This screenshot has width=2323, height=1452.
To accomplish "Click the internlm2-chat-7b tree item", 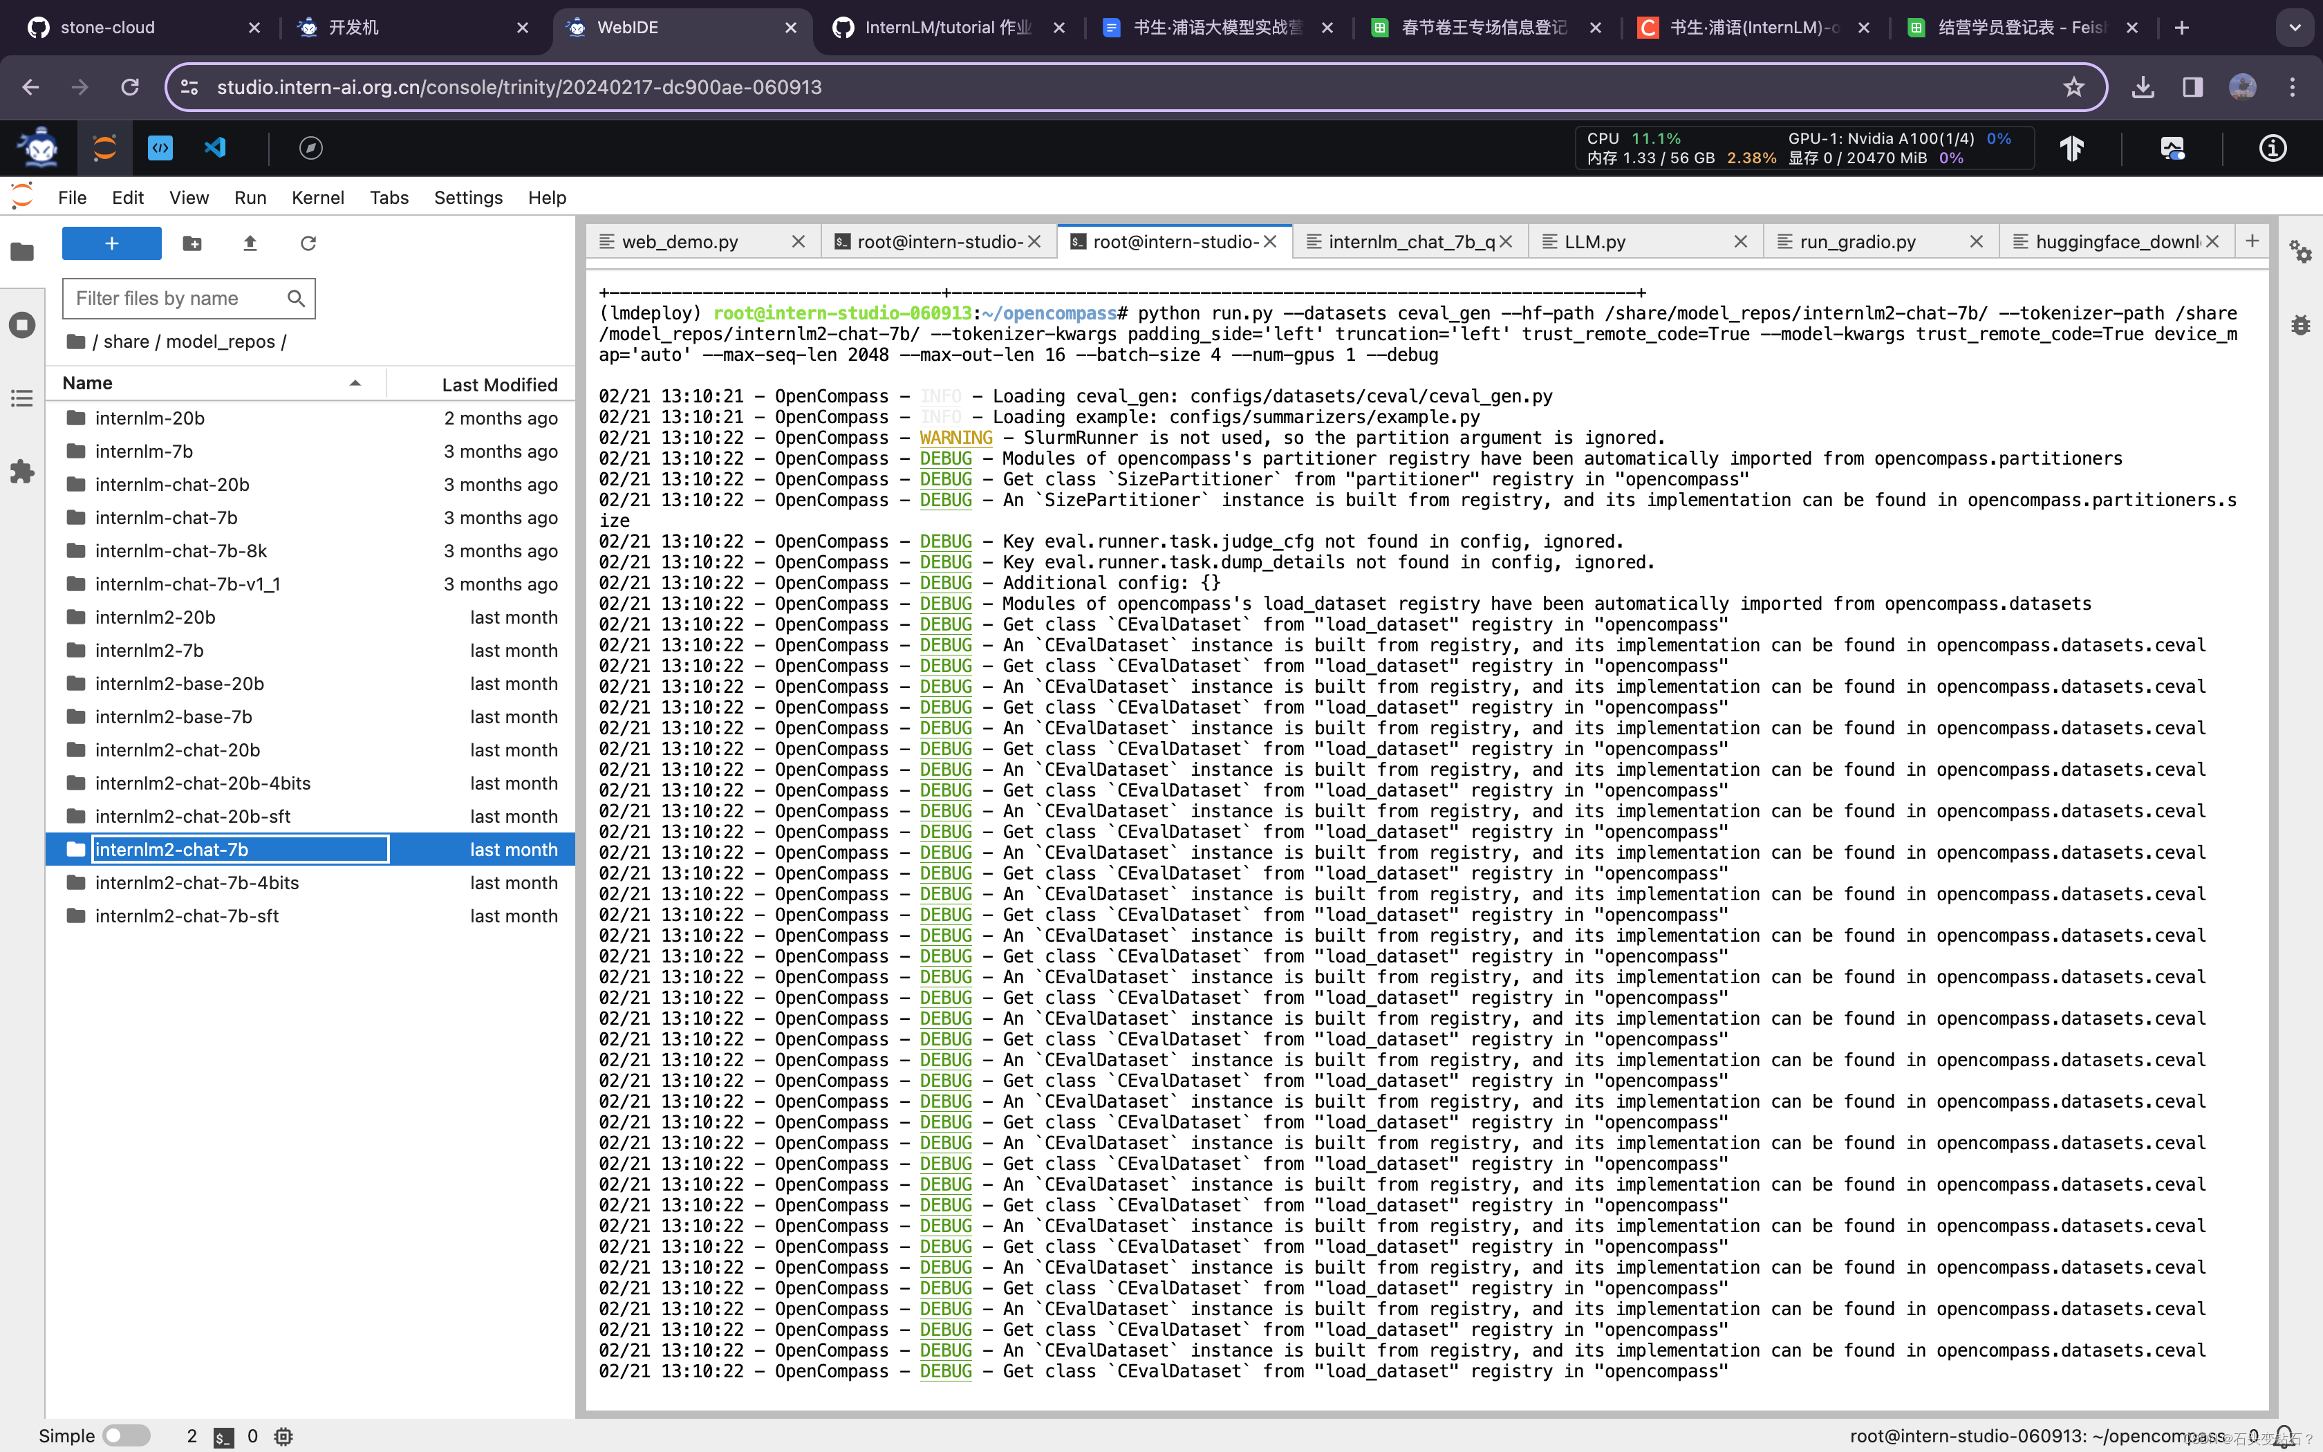I will [171, 848].
